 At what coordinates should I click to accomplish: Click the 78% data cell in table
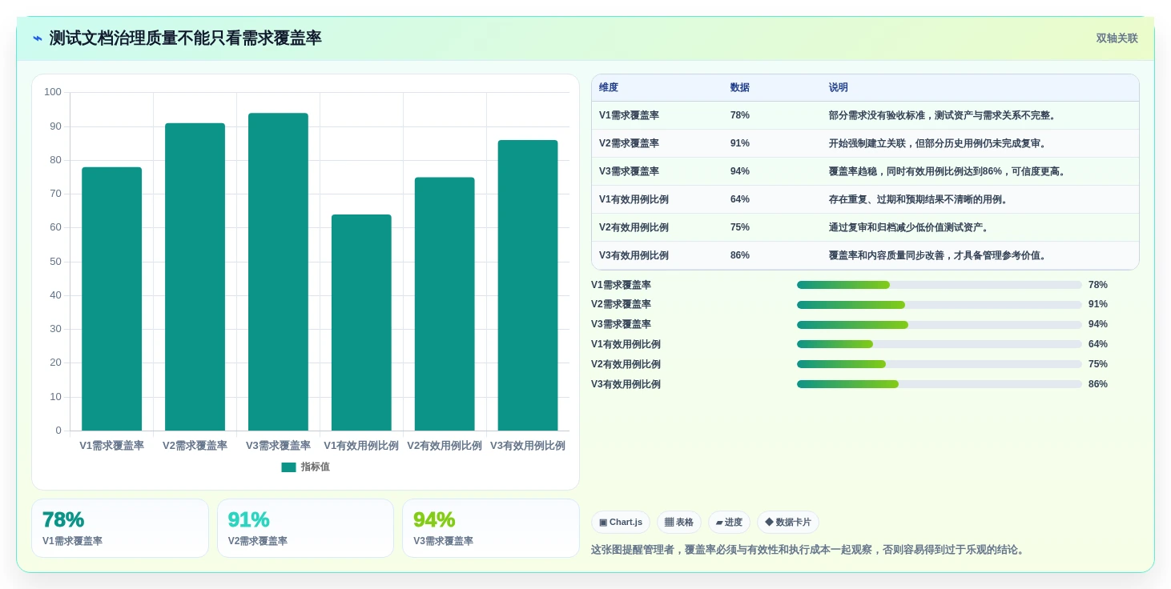[x=740, y=116]
